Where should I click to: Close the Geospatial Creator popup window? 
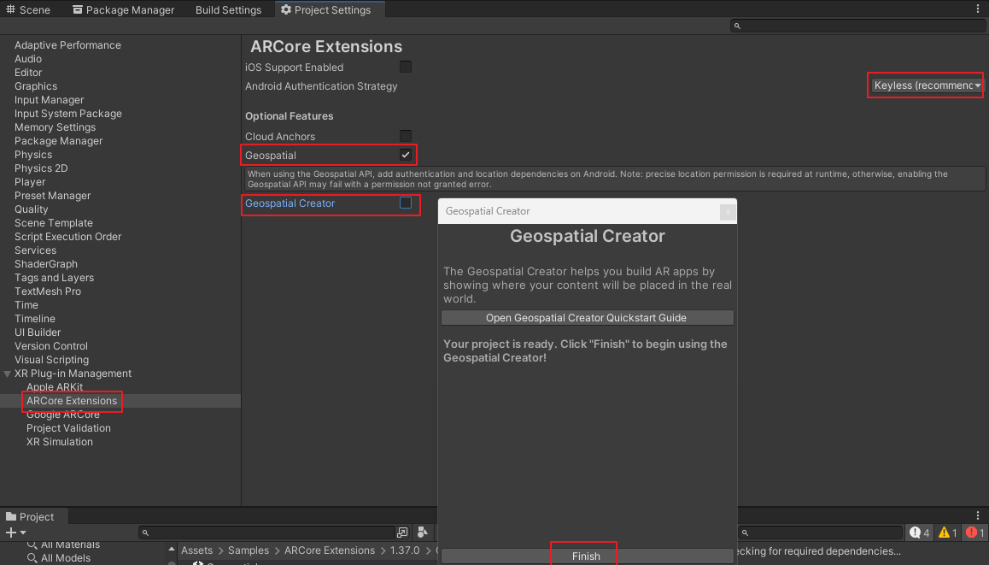pyautogui.click(x=727, y=211)
